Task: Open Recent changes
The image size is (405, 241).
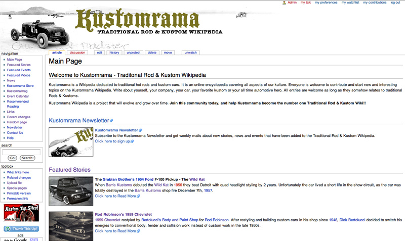Action: (19, 117)
